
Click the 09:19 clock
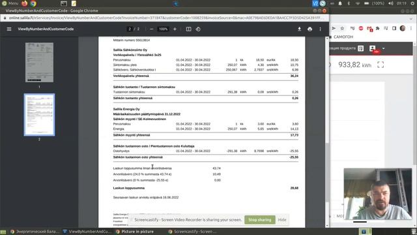pos(401,3)
